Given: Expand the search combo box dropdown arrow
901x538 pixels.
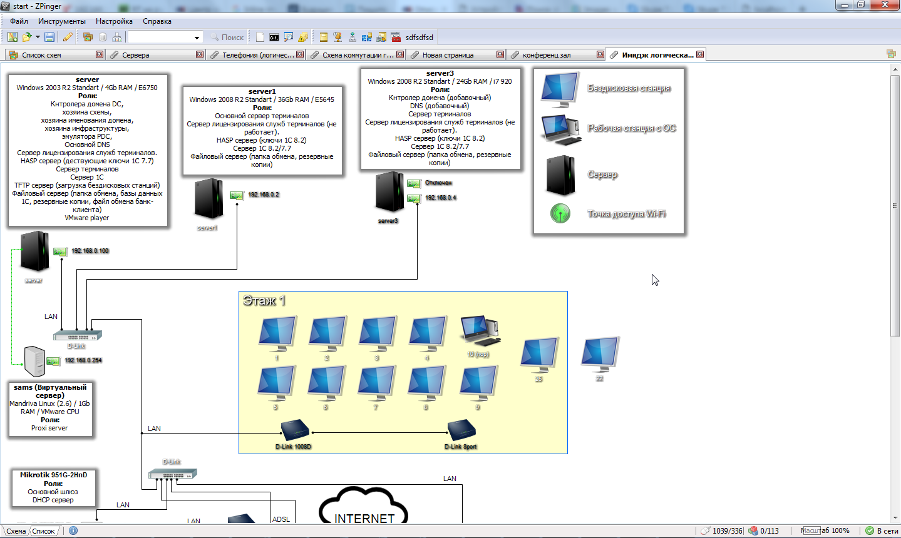Looking at the screenshot, I should (x=197, y=38).
